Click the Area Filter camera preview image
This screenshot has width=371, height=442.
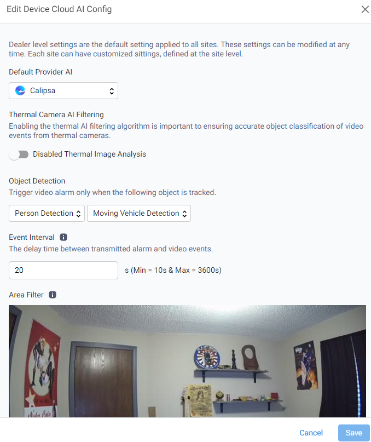(187, 361)
